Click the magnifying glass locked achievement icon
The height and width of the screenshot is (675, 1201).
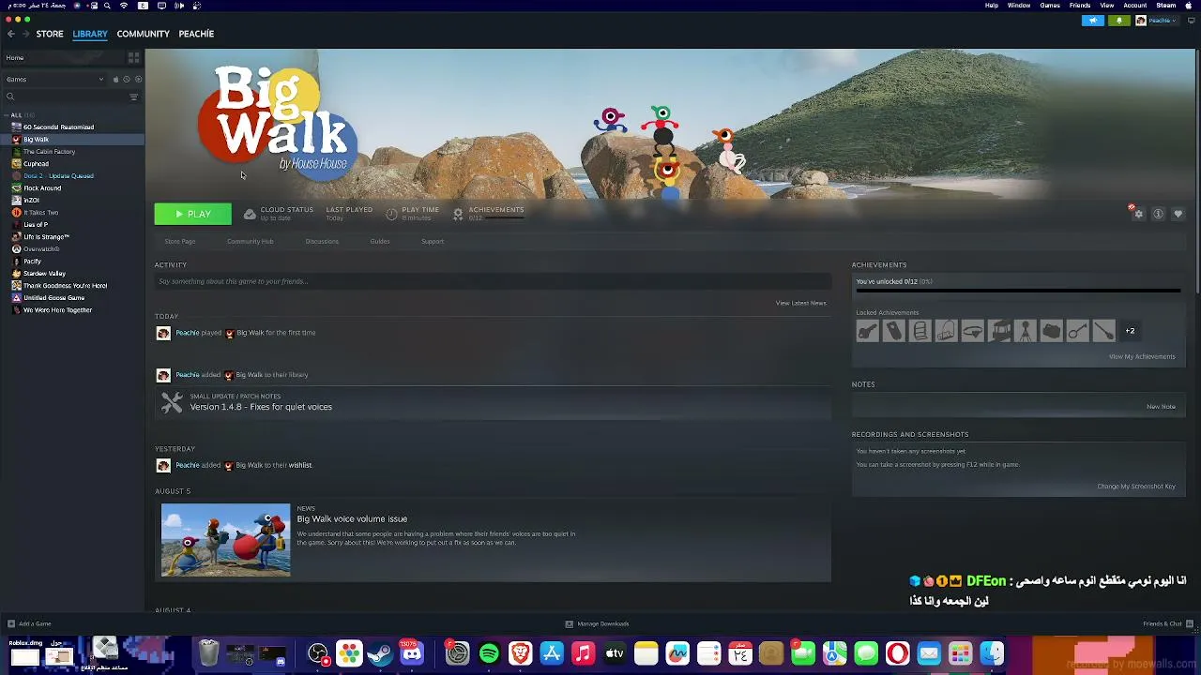click(1077, 331)
